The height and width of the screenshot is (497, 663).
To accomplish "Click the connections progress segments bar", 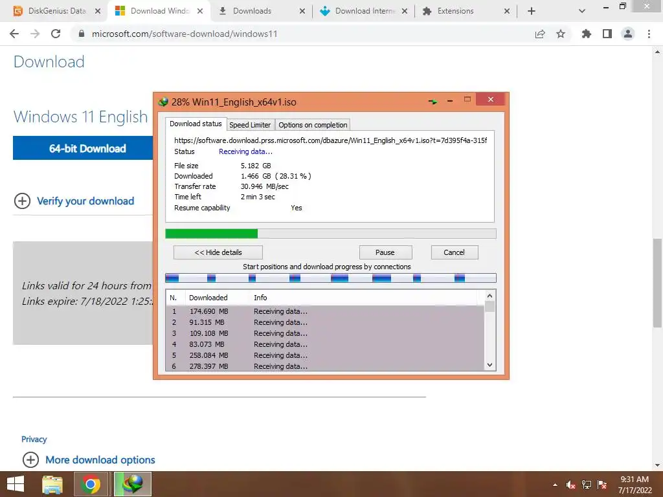I will tap(331, 278).
